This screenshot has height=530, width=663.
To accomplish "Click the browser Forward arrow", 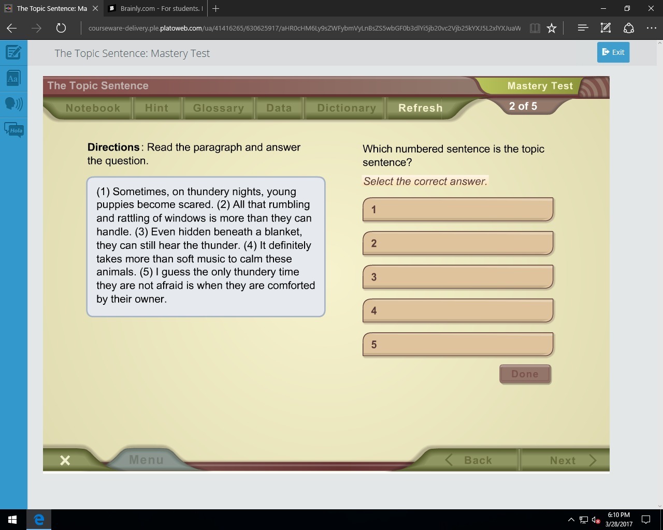I will 36,28.
